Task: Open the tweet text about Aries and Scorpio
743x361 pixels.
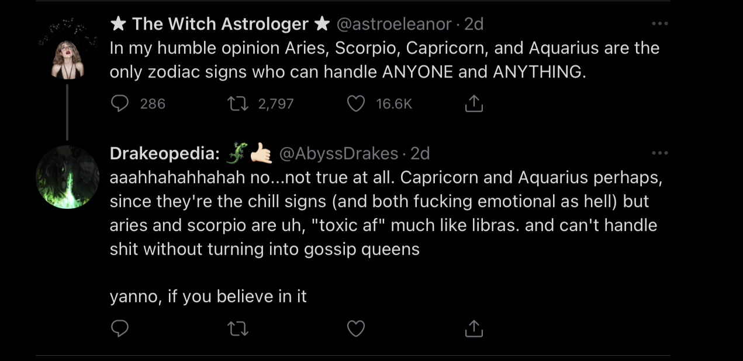Action: click(385, 60)
